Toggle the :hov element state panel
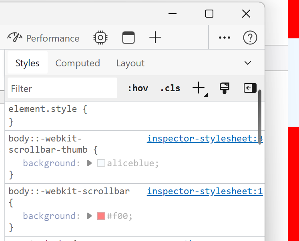This screenshot has width=299, height=241. 138,88
